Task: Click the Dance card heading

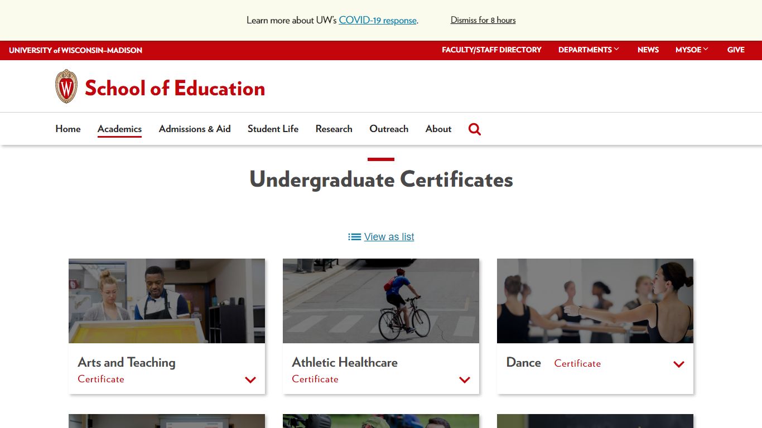Action: tap(524, 362)
